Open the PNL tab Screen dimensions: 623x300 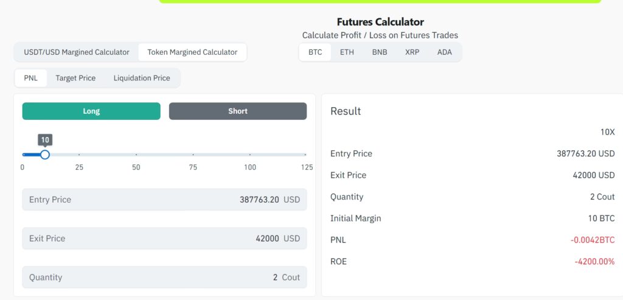tap(30, 78)
